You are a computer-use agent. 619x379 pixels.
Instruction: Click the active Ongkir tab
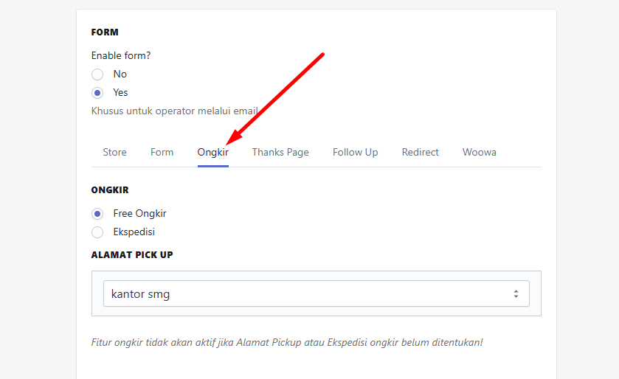(x=213, y=152)
